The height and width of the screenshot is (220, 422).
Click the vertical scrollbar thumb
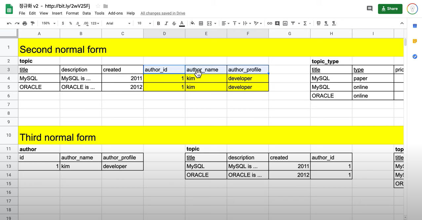405,42
